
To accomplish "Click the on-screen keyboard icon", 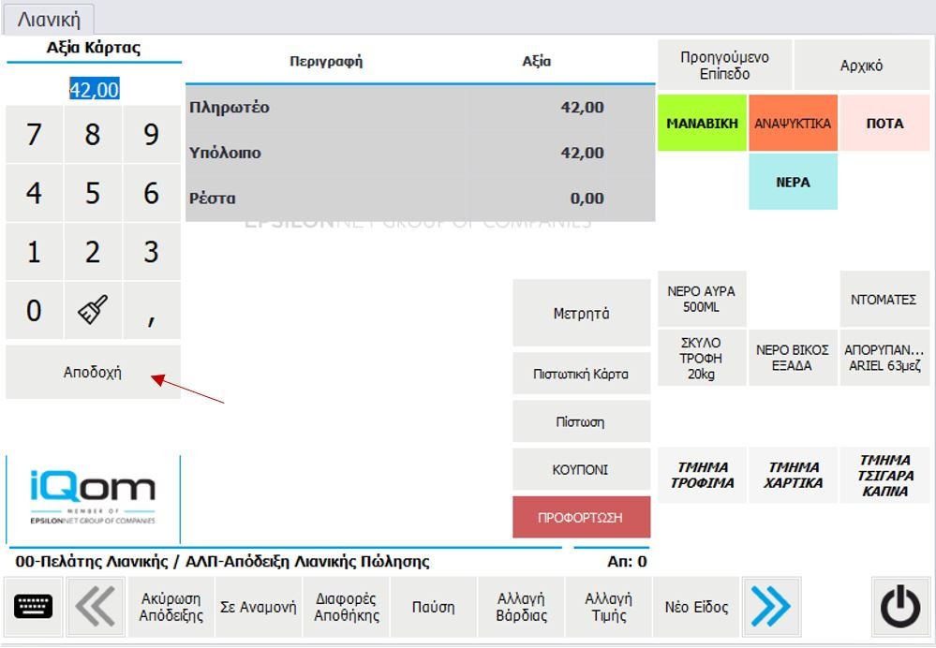I will click(34, 607).
